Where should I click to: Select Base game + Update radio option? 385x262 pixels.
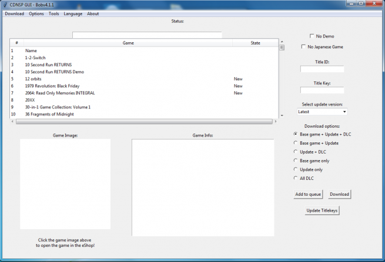click(295, 143)
